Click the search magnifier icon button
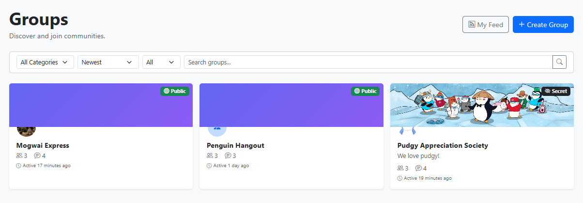The width and height of the screenshot is (583, 203). coord(559,62)
